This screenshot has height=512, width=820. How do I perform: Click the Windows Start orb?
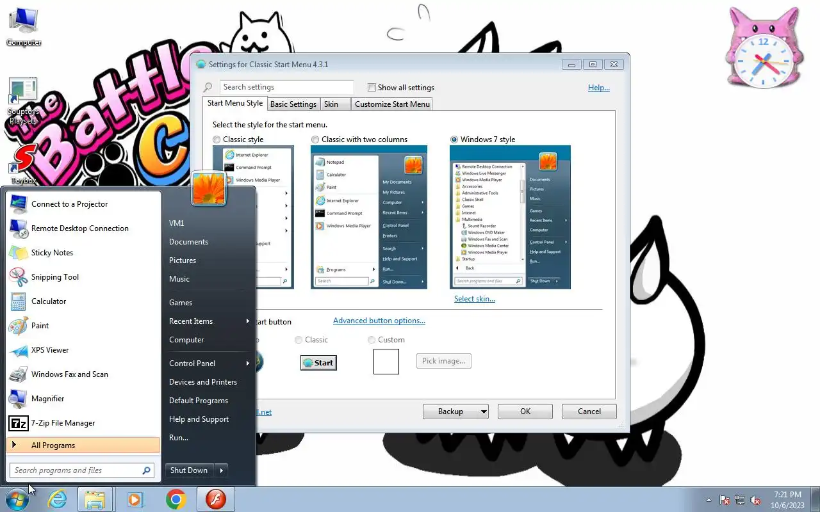pos(17,499)
